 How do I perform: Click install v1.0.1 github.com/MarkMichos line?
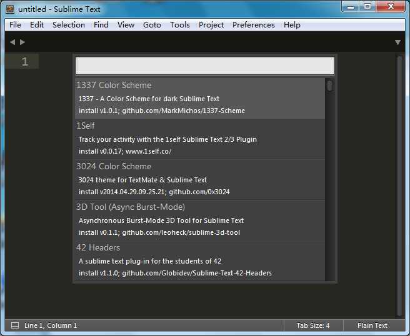coord(162,111)
